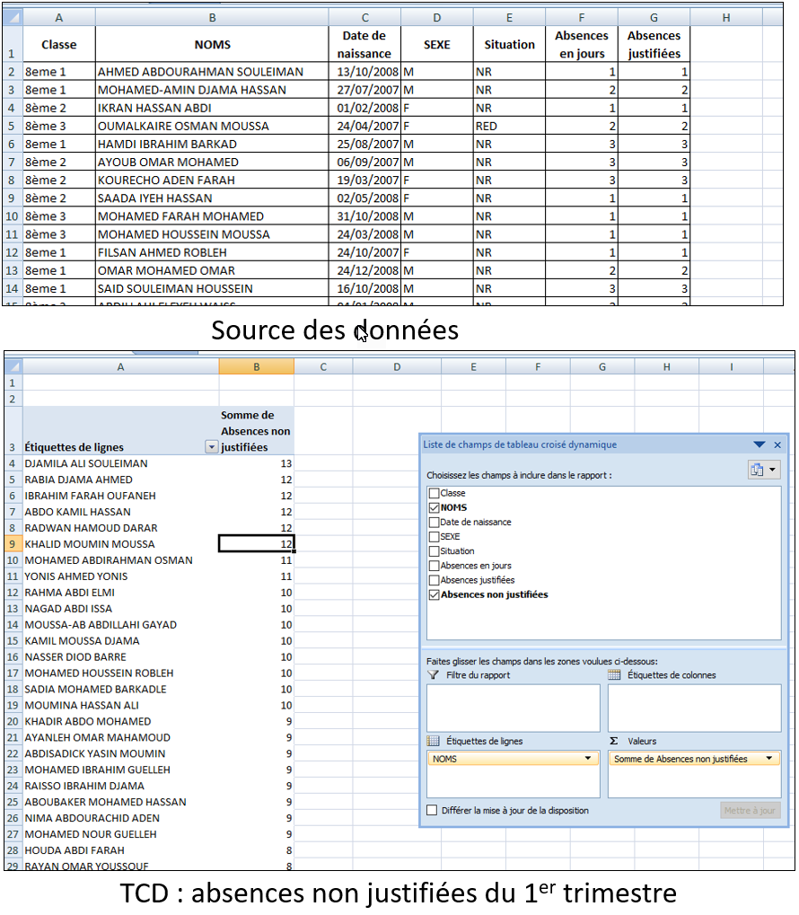Click Select All corner of pivot sheet
Viewport: 799px width, 915px height.
[x=13, y=367]
